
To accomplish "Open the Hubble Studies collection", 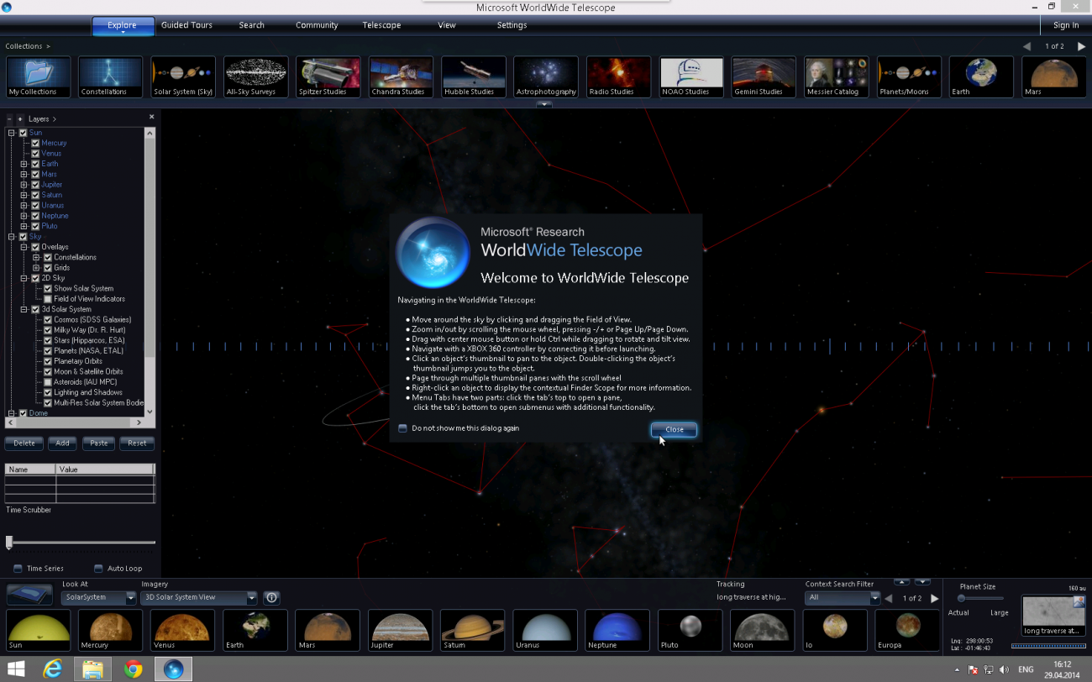I will click(474, 77).
